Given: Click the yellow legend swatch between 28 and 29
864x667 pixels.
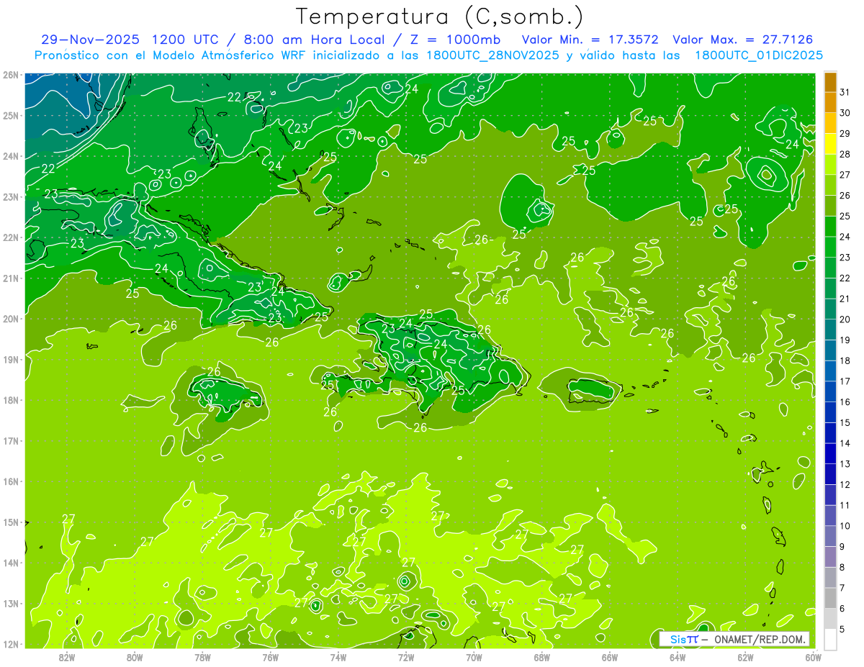Looking at the screenshot, I should (830, 144).
